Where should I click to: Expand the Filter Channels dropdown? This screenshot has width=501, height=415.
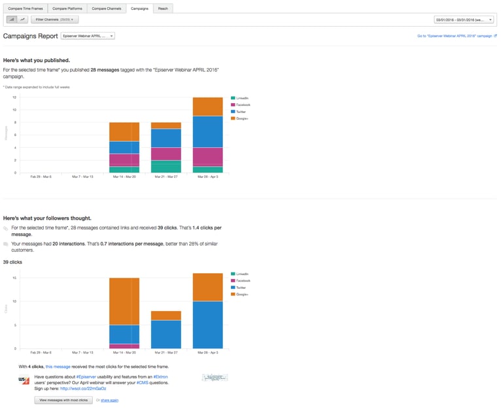click(x=55, y=20)
